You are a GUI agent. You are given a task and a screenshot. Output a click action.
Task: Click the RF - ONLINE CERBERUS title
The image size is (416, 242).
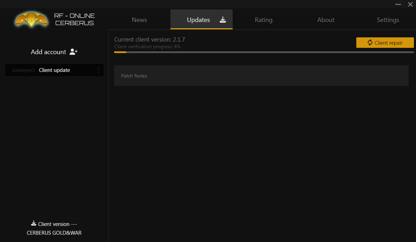point(74,20)
